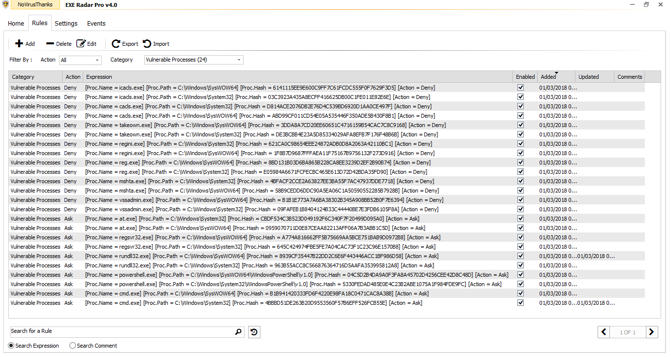Select the System32 rundll32.exe rule expression
Screen dimensions: 671x357
(258, 265)
